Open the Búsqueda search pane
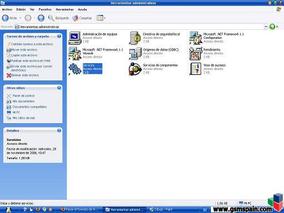The width and height of the screenshot is (284, 213). click(58, 18)
